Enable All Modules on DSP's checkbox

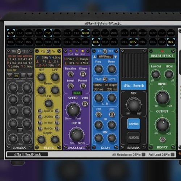143,155
